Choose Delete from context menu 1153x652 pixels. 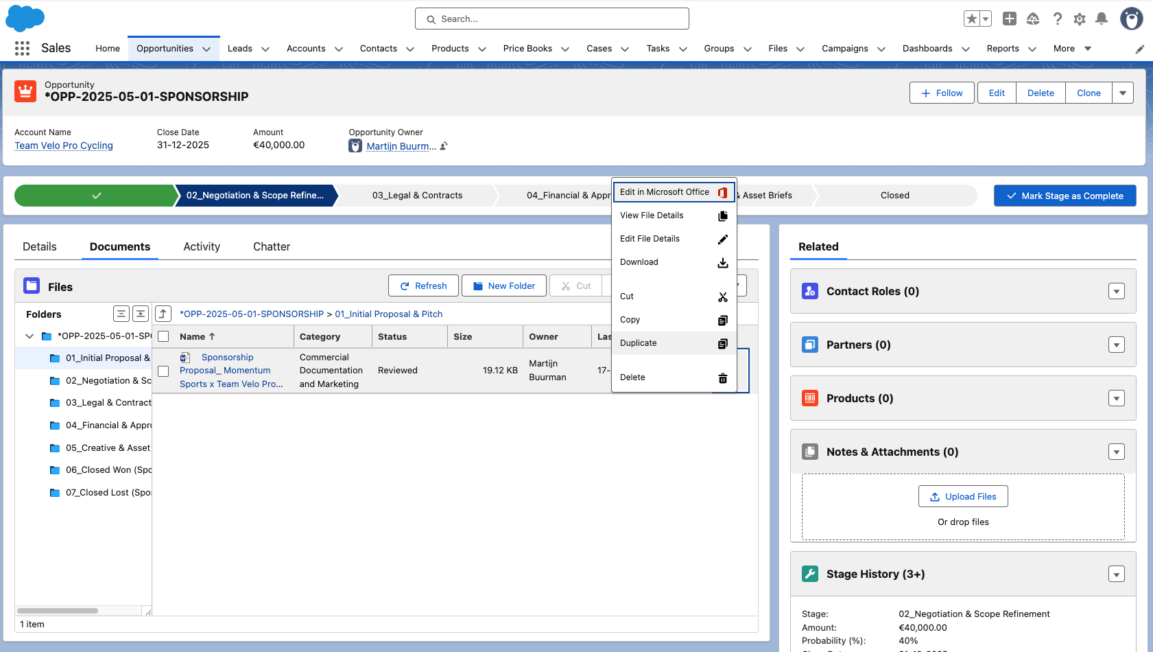[674, 377]
